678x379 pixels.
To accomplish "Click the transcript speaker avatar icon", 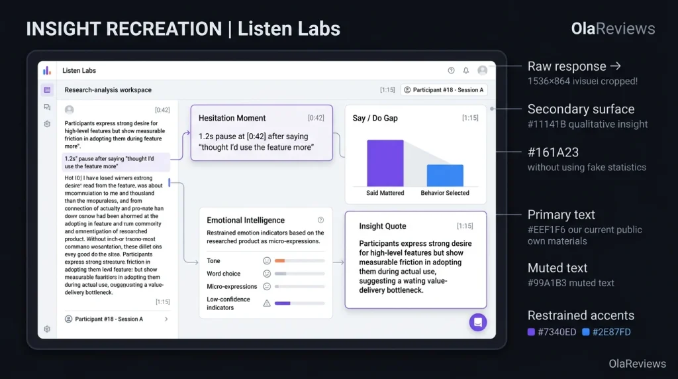I will (x=69, y=110).
